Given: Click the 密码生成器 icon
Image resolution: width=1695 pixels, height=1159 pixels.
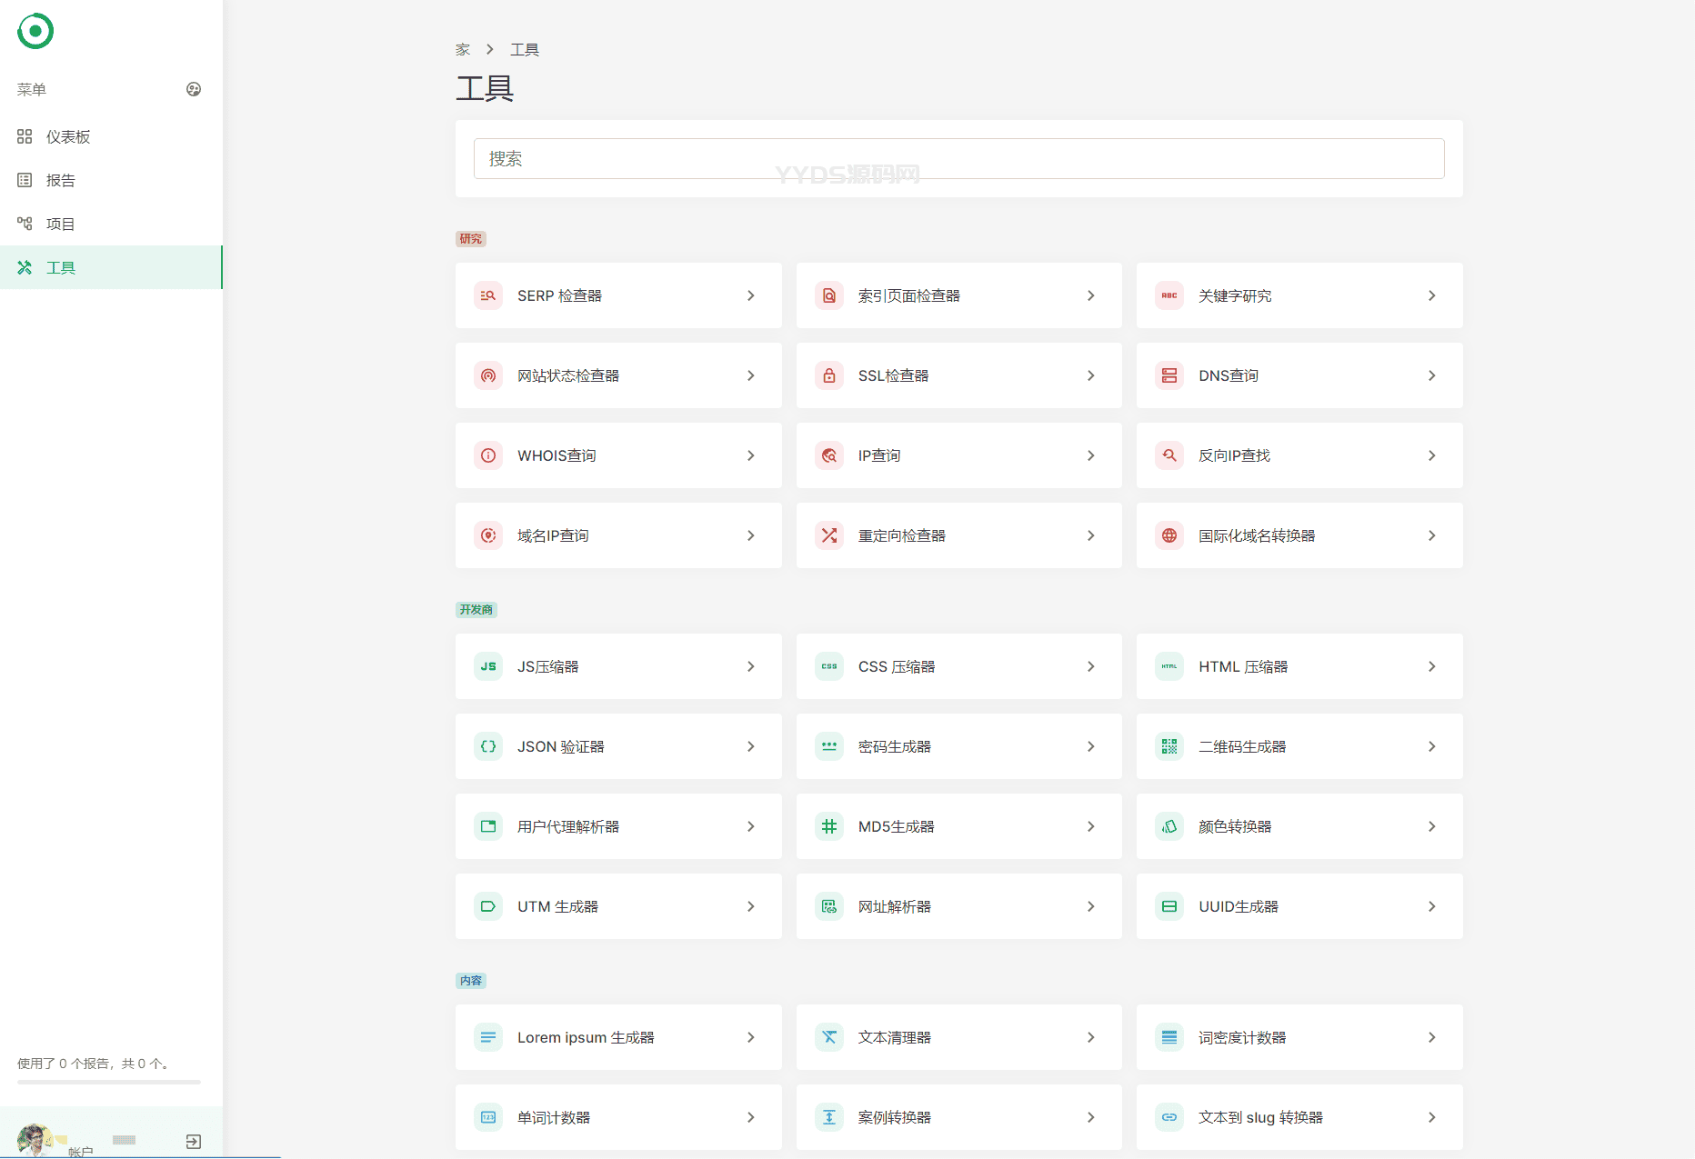Looking at the screenshot, I should pos(829,746).
